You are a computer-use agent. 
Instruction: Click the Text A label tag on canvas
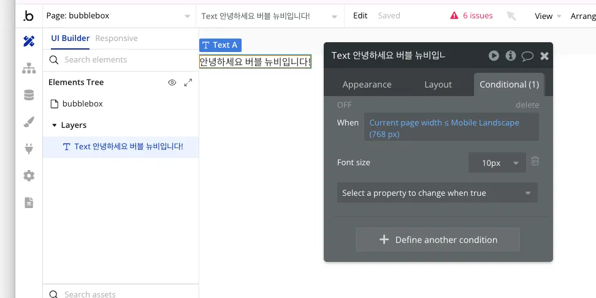pos(220,45)
